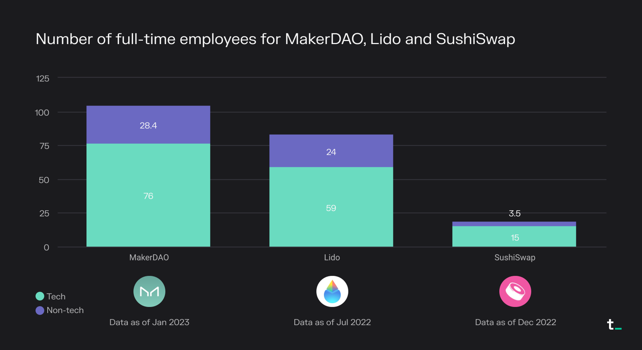Image resolution: width=642 pixels, height=350 pixels.
Task: Click the t_ brand logo
Action: pos(614,325)
